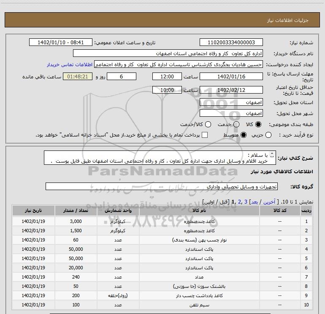Click the delivery province field اصفهان
Screen dimensions: 325x314
click(231, 102)
